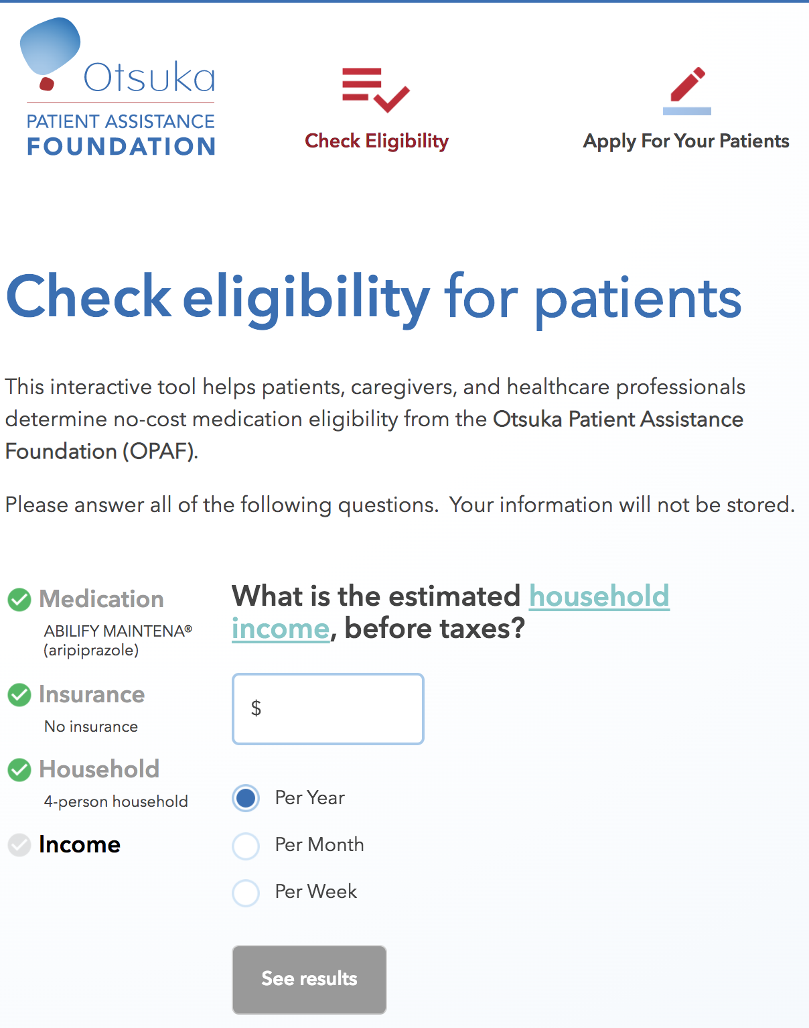809x1028 pixels.
Task: Click green checkmark beside Insurance step
Action: [19, 695]
